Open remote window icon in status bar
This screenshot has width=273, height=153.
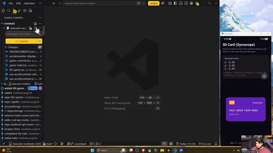coord(4,144)
